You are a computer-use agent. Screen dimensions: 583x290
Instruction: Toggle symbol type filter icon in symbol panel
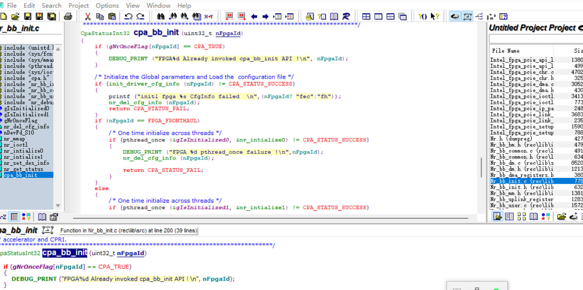click(x=26, y=217)
